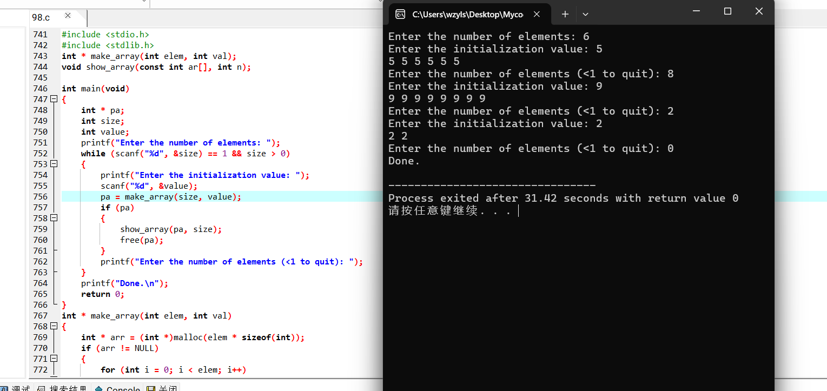The width and height of the screenshot is (827, 391).
Task: Select the terminal tab titled C:\Users\wzyls\Desktop
Action: pos(468,15)
